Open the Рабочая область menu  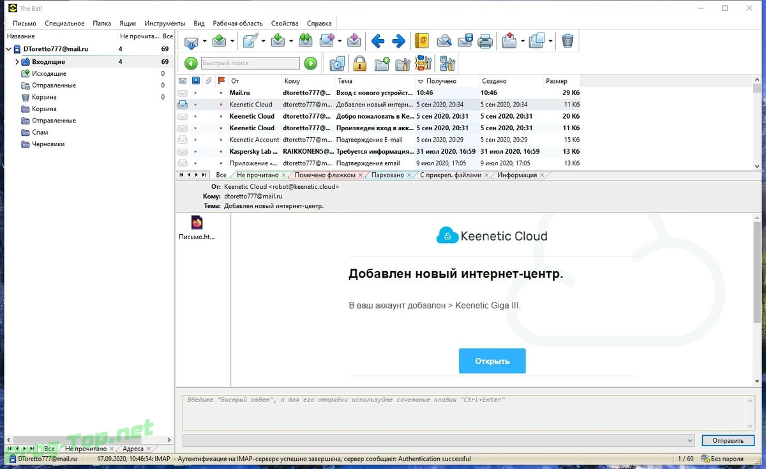(237, 24)
